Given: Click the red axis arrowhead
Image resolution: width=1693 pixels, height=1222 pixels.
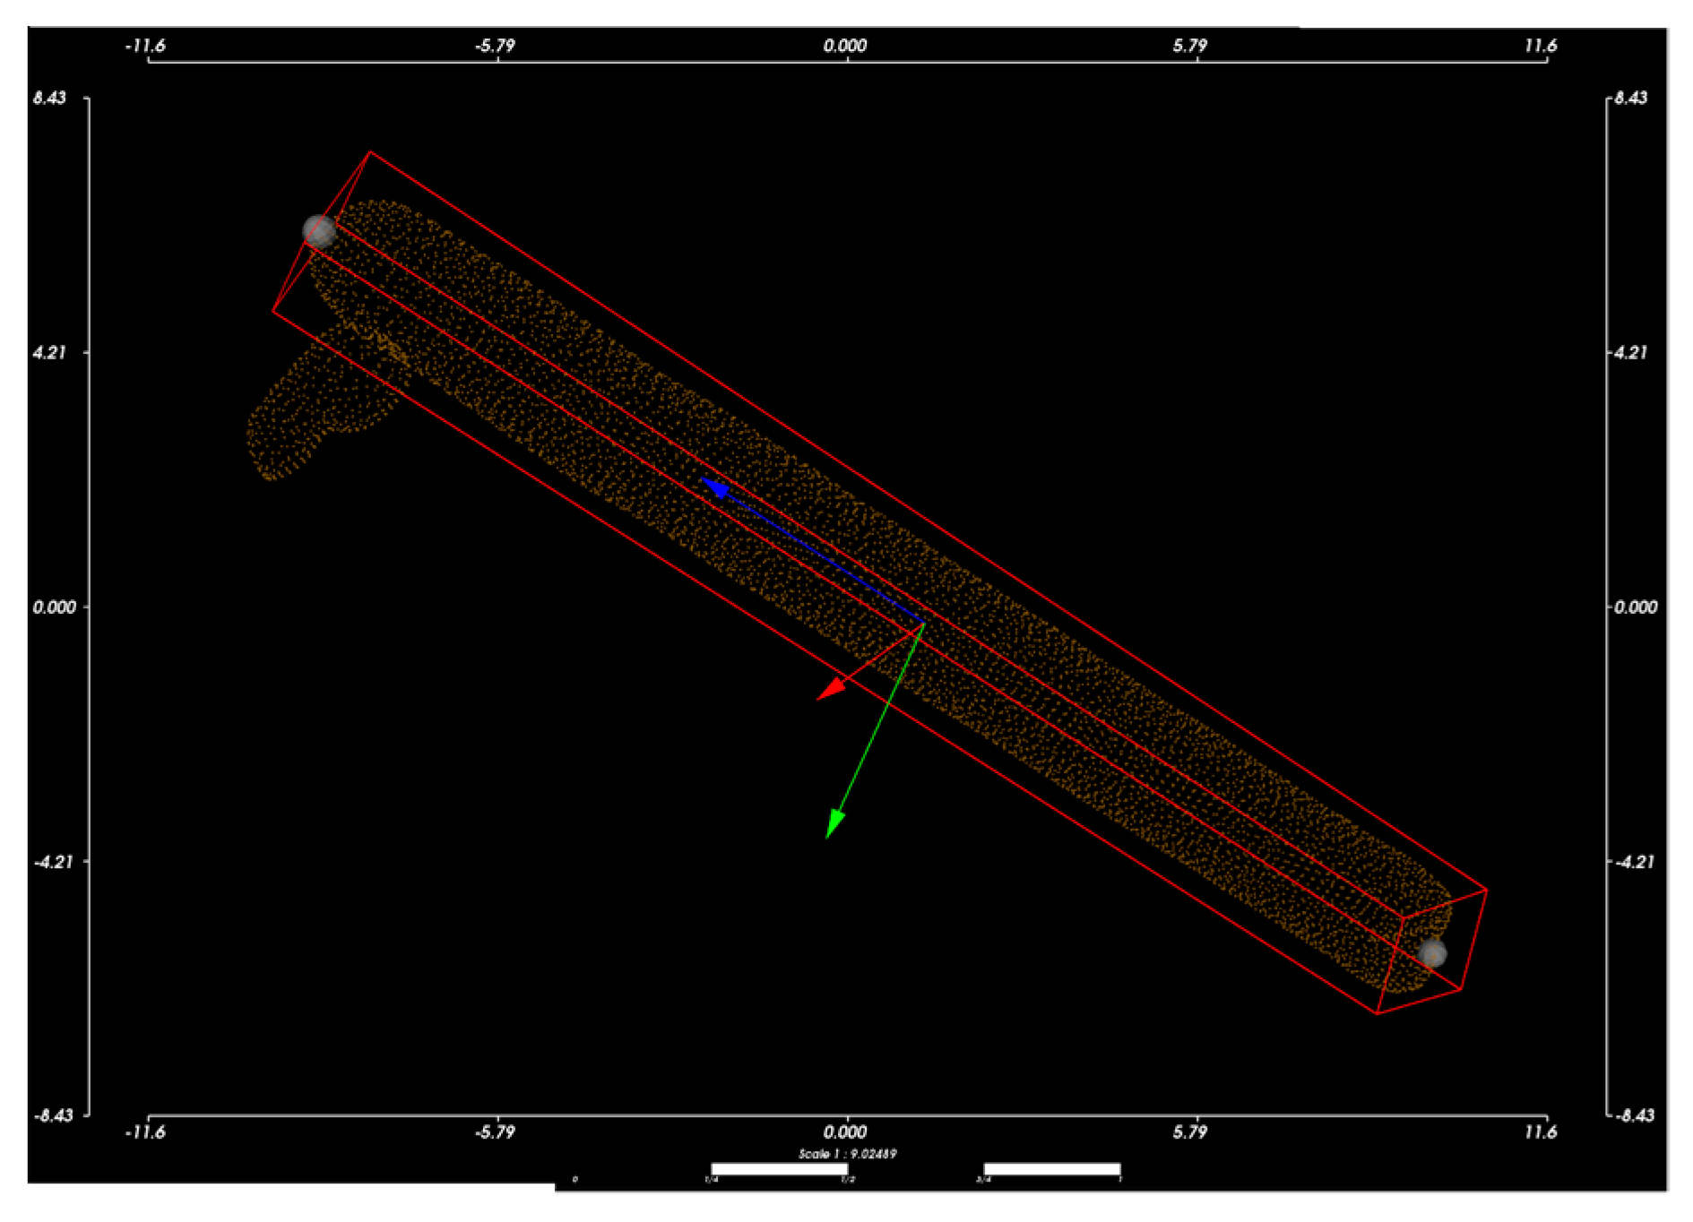Looking at the screenshot, I should (830, 689).
